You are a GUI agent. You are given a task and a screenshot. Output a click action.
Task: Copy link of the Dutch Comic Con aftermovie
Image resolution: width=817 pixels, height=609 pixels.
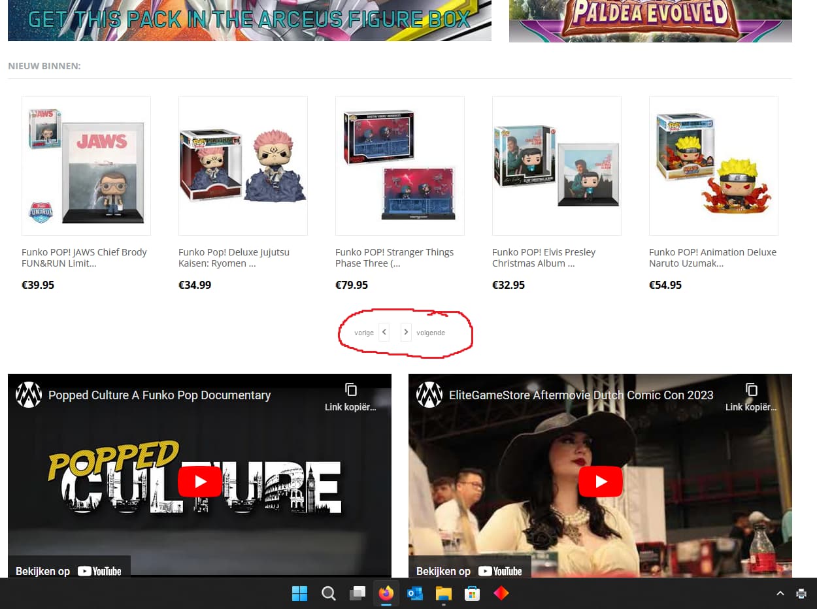click(752, 397)
